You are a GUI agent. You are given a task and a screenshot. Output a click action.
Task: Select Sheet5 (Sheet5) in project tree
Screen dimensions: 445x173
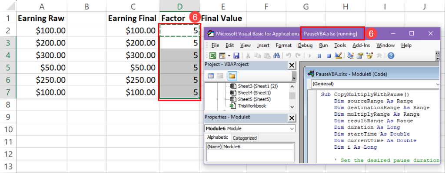click(254, 99)
